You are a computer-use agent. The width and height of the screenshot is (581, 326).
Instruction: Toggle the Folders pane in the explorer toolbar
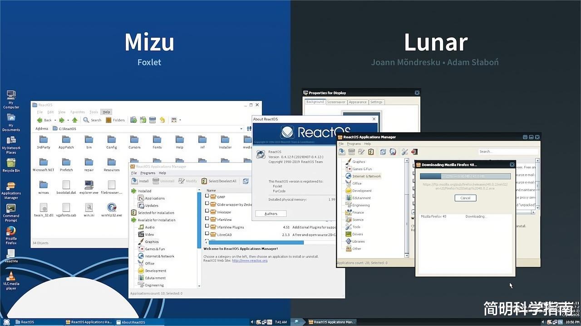click(x=115, y=120)
